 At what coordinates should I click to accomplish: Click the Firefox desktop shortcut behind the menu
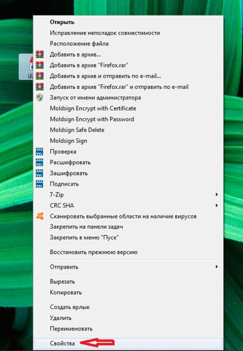[x=26, y=67]
